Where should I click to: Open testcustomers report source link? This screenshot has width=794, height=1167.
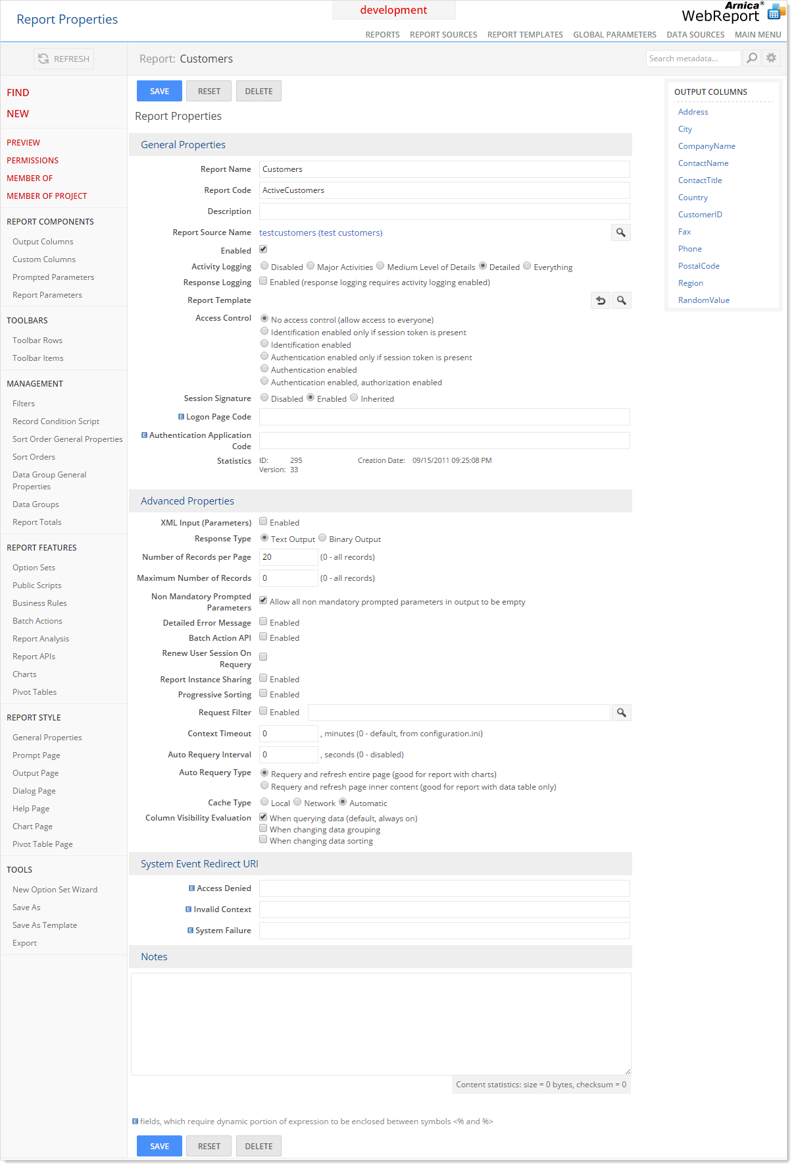[321, 233]
